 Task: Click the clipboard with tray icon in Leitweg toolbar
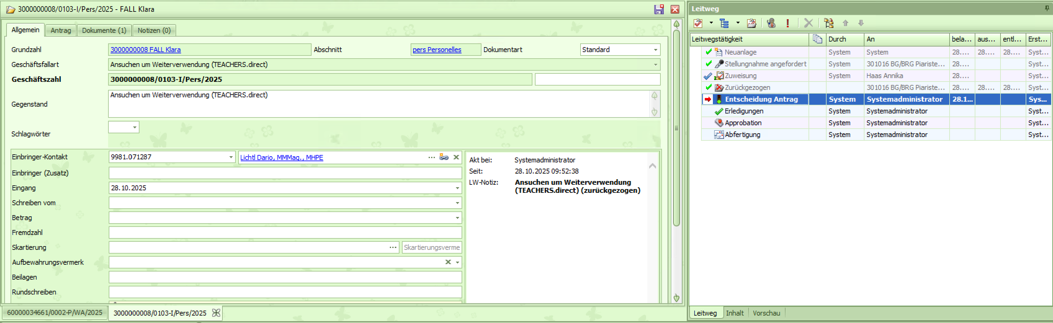pos(751,23)
